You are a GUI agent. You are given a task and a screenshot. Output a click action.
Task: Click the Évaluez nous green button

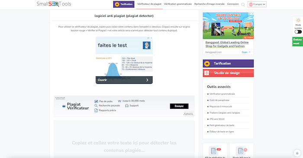click(297, 41)
